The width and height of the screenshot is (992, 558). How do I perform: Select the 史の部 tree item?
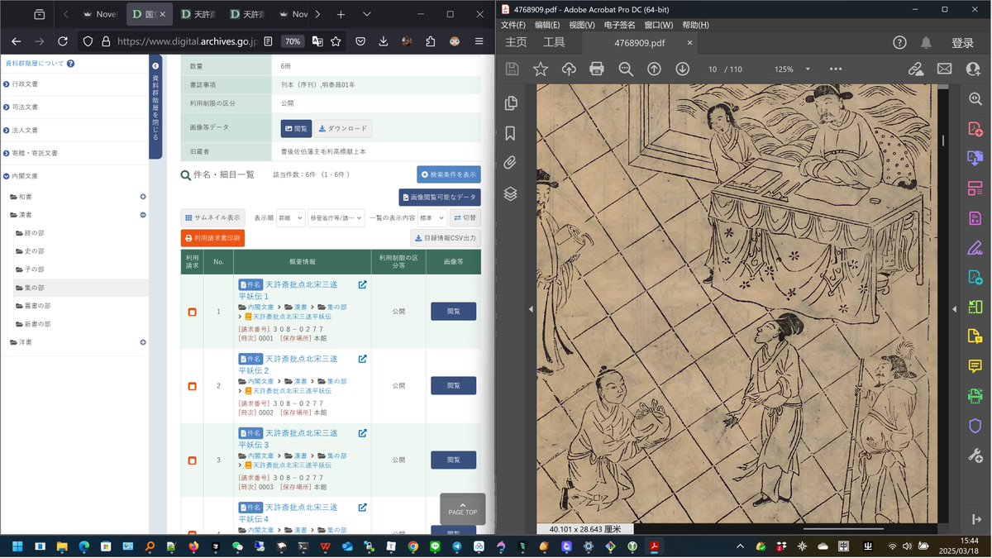pyautogui.click(x=35, y=251)
